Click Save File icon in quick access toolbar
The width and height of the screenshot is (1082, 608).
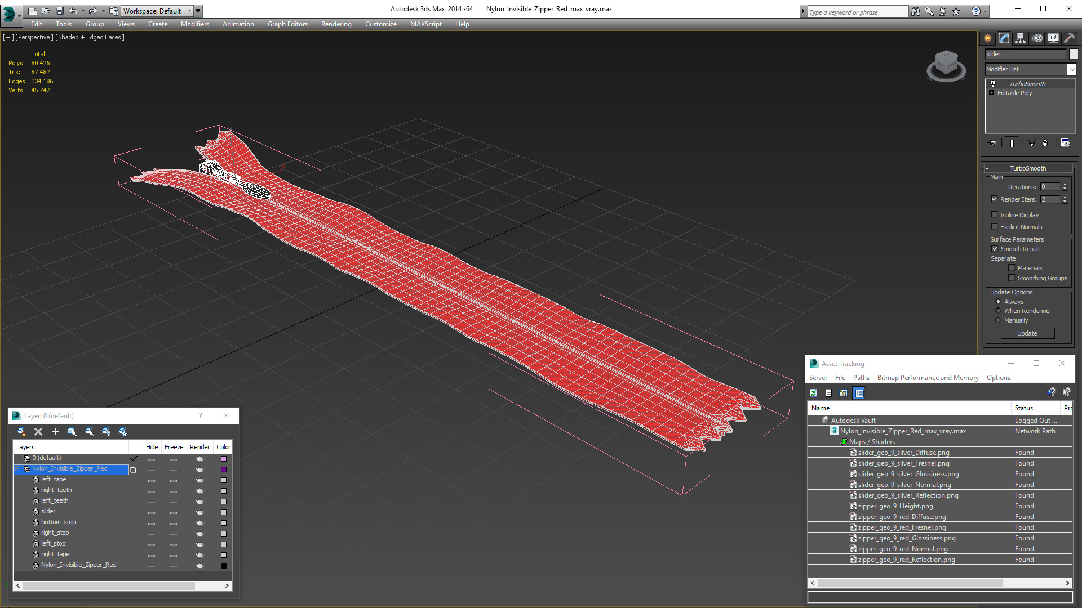[x=60, y=11]
